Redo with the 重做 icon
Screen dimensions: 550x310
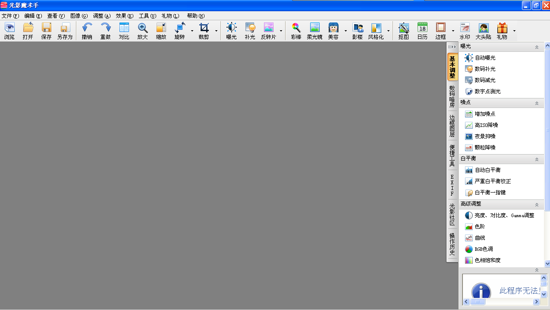point(106,31)
